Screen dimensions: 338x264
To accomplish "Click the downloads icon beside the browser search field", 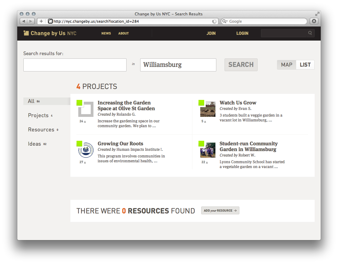I will click(x=314, y=21).
